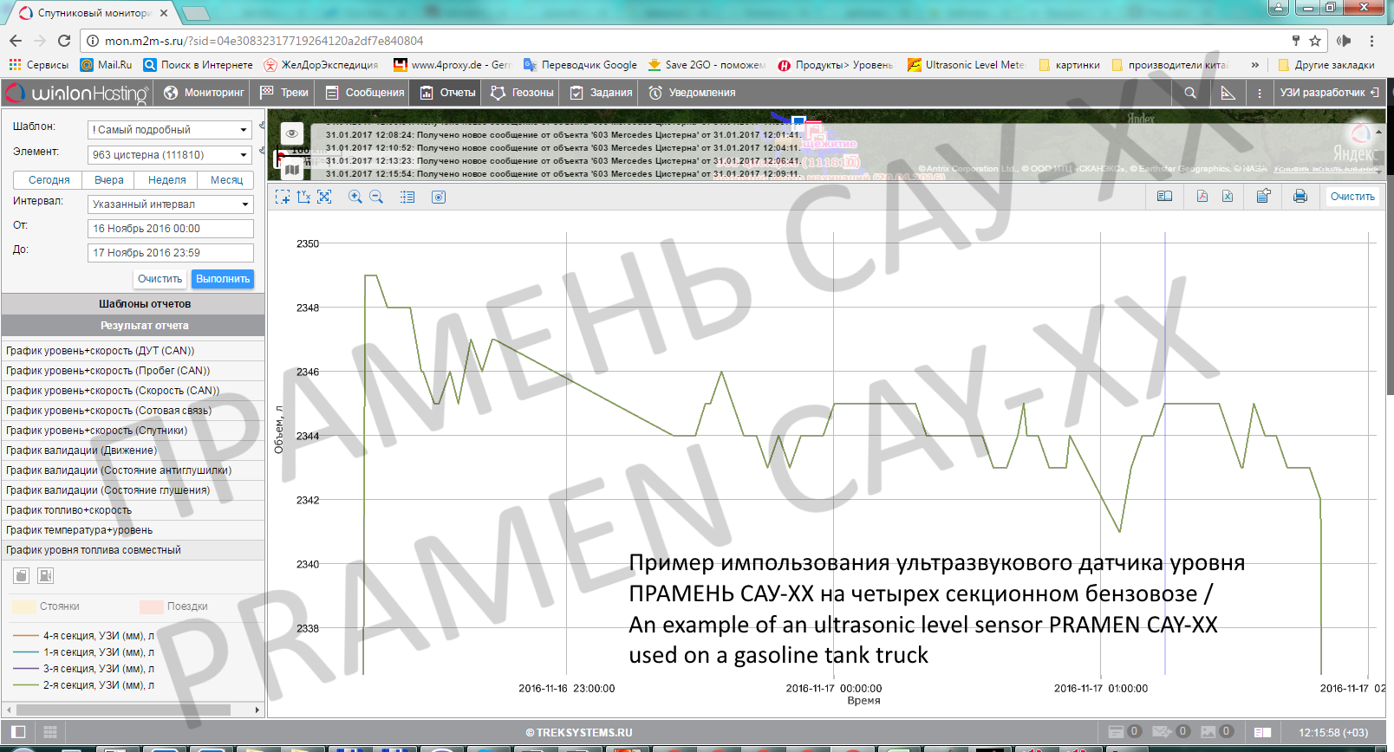Image resolution: width=1394 pixels, height=752 pixels.
Task: Toggle the eye visibility icon on map
Action: pyautogui.click(x=292, y=133)
